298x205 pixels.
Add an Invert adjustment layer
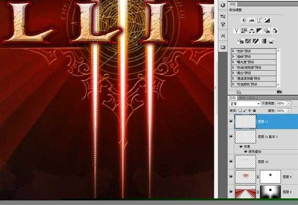click(x=240, y=41)
